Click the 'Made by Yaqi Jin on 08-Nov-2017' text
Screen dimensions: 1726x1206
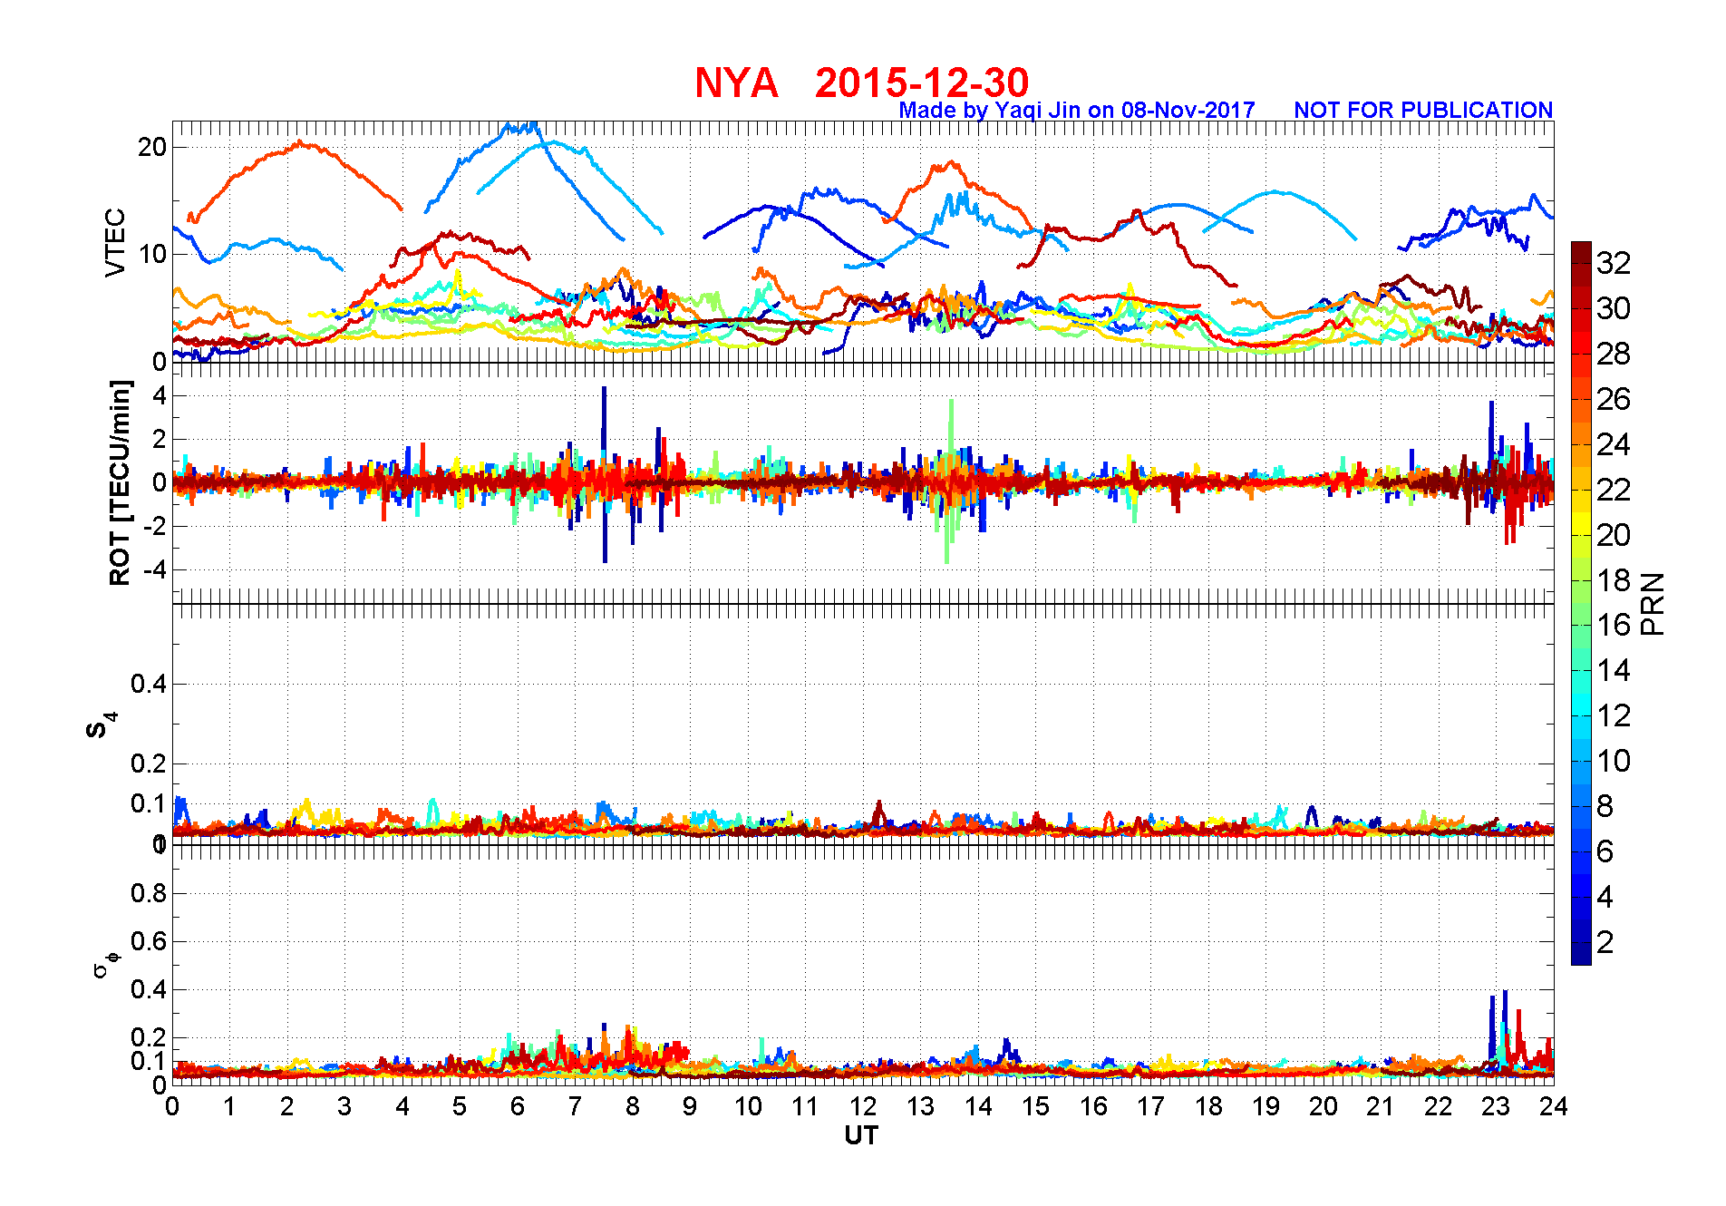pos(1077,110)
